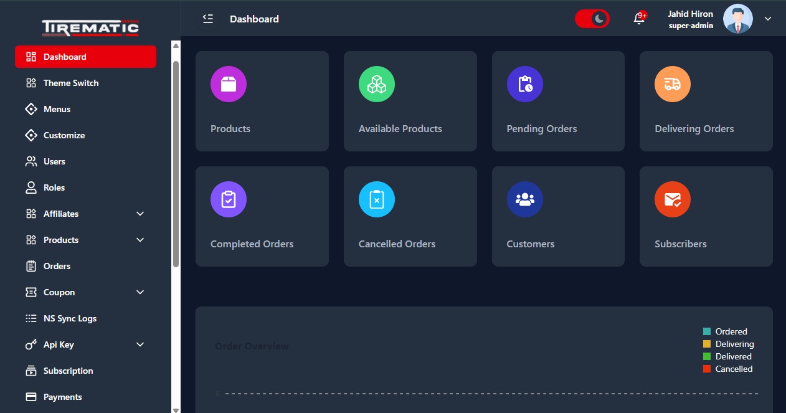786x413 pixels.
Task: Open the profile dropdown next to Jahid Hiron
Action: click(x=767, y=19)
